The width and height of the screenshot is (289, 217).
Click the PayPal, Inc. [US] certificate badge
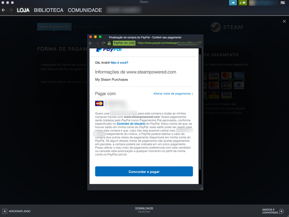(x=124, y=43)
